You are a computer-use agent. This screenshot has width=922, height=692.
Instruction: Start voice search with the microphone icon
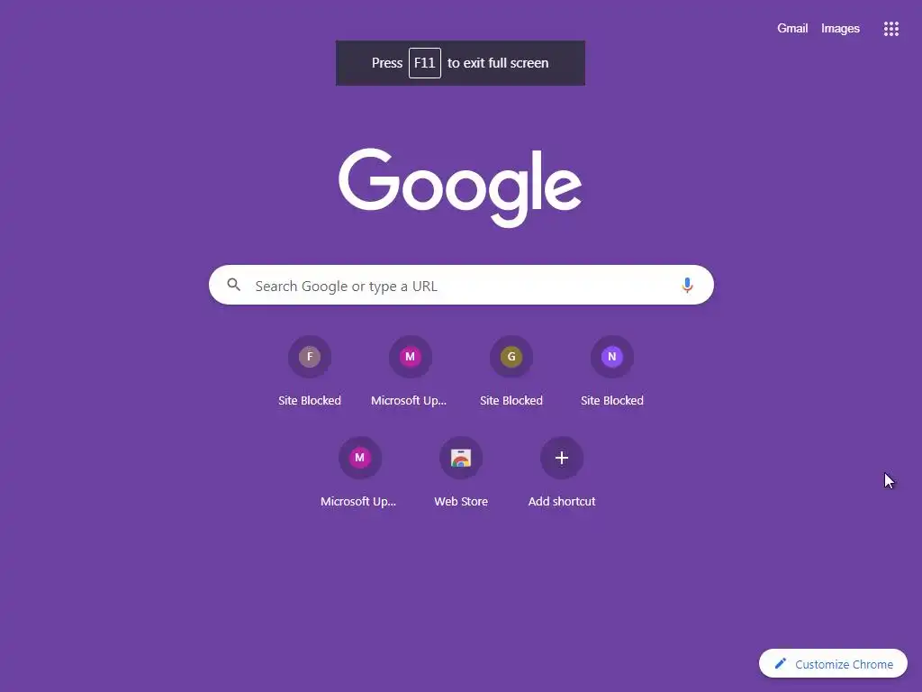point(687,286)
